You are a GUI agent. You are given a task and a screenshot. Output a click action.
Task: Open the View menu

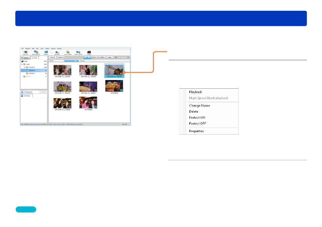pyautogui.click(x=37, y=49)
